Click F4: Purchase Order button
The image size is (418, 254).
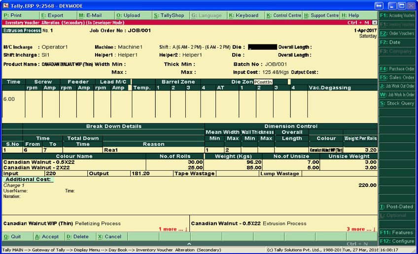(x=397, y=69)
